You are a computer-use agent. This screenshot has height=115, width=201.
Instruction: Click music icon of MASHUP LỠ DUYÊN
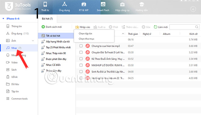[x=88, y=65]
